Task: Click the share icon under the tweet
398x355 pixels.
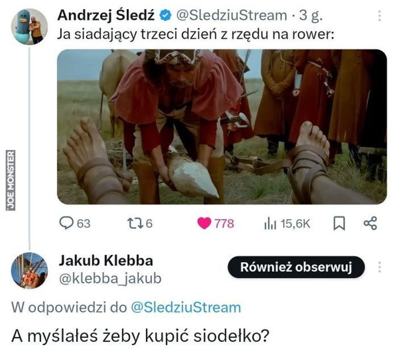Action: 370,223
